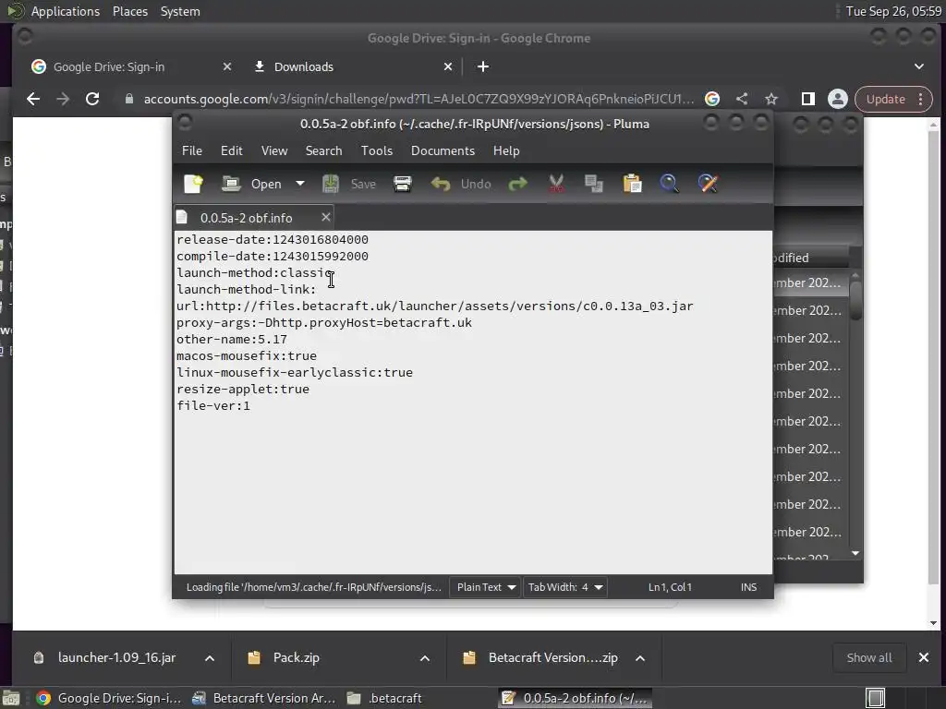Open the Chrome profile avatar

(x=837, y=99)
